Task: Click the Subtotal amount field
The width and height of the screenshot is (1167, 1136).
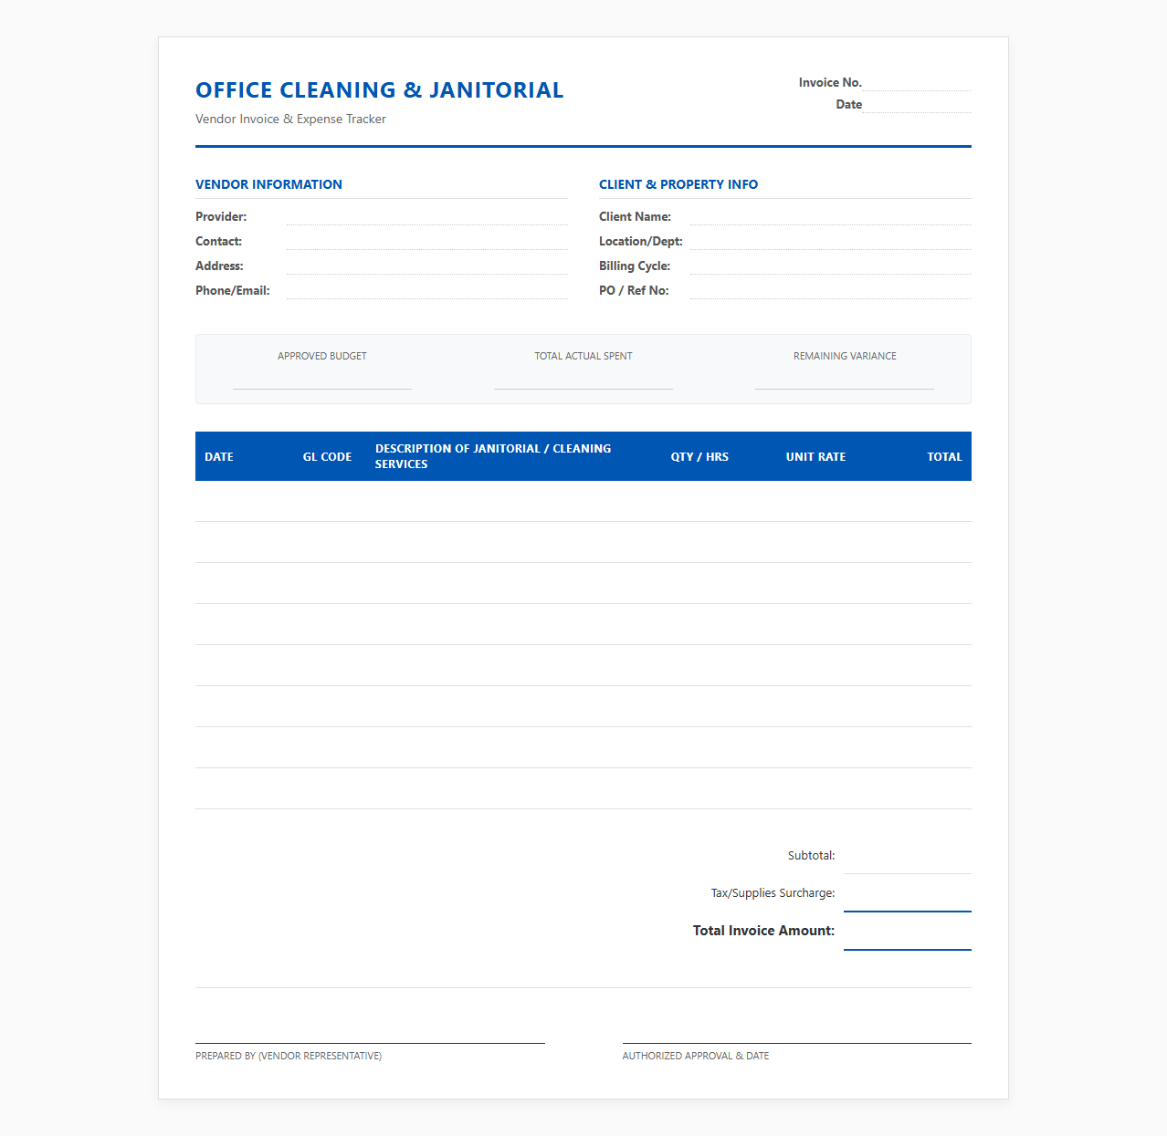Action: coord(908,856)
